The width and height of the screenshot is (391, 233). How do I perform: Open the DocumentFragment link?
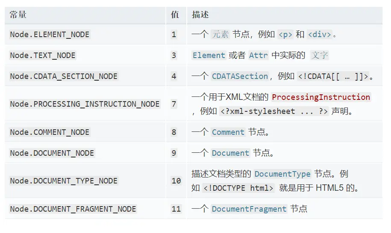(249, 209)
